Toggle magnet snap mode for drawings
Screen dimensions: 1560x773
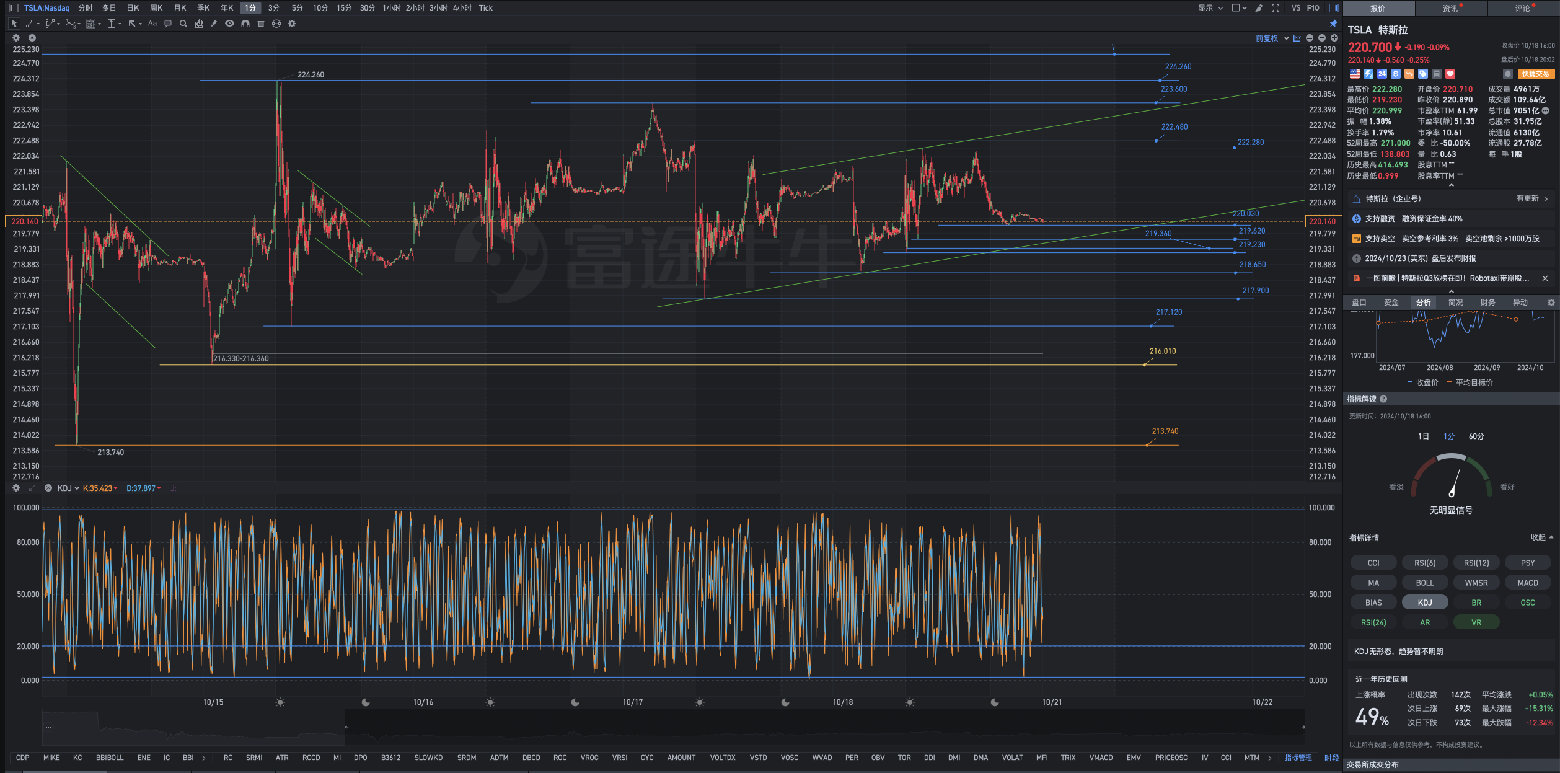click(x=245, y=24)
